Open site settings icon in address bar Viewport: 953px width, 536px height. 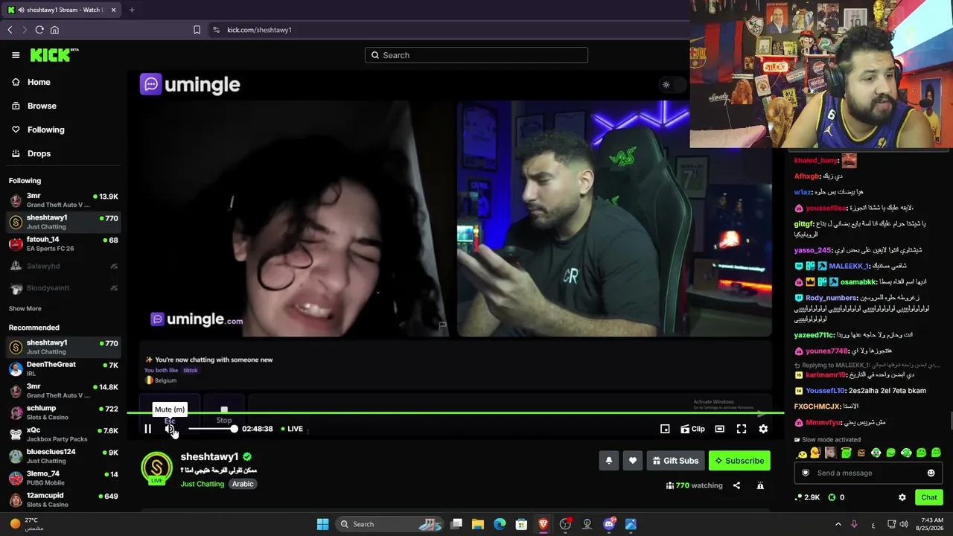click(216, 30)
